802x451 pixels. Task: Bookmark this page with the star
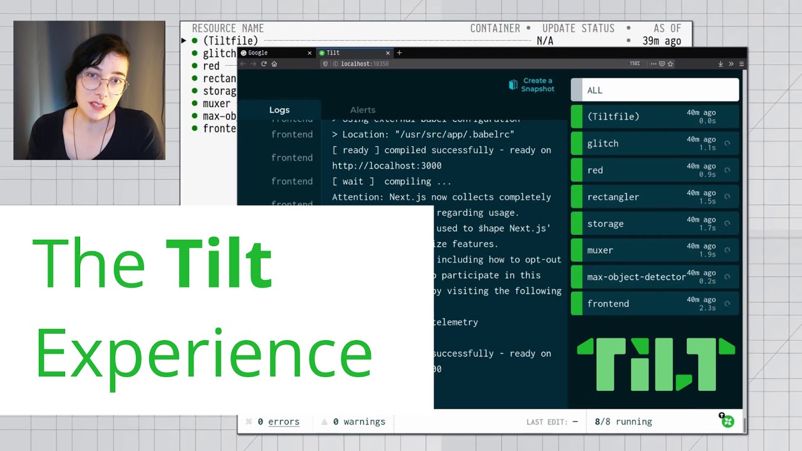(x=670, y=64)
